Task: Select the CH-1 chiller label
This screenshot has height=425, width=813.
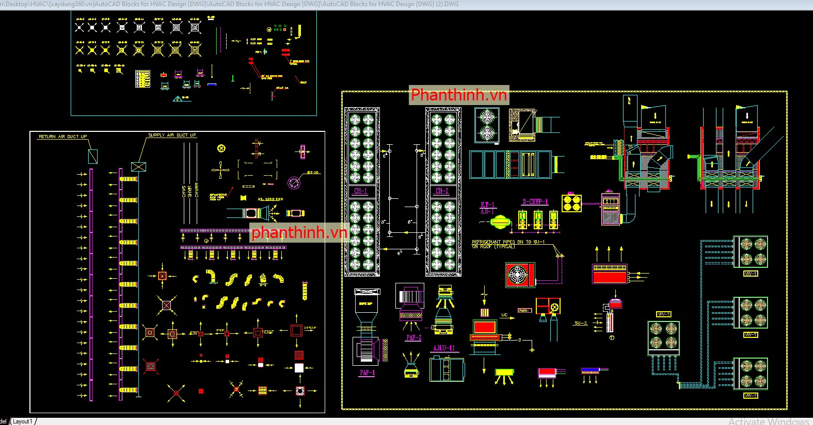Action: (361, 191)
